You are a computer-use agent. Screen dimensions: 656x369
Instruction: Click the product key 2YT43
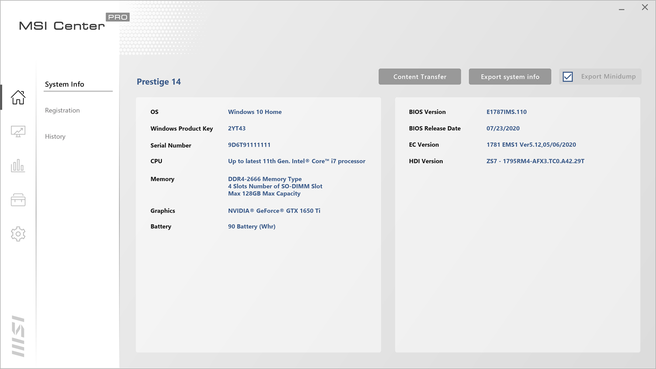point(237,128)
